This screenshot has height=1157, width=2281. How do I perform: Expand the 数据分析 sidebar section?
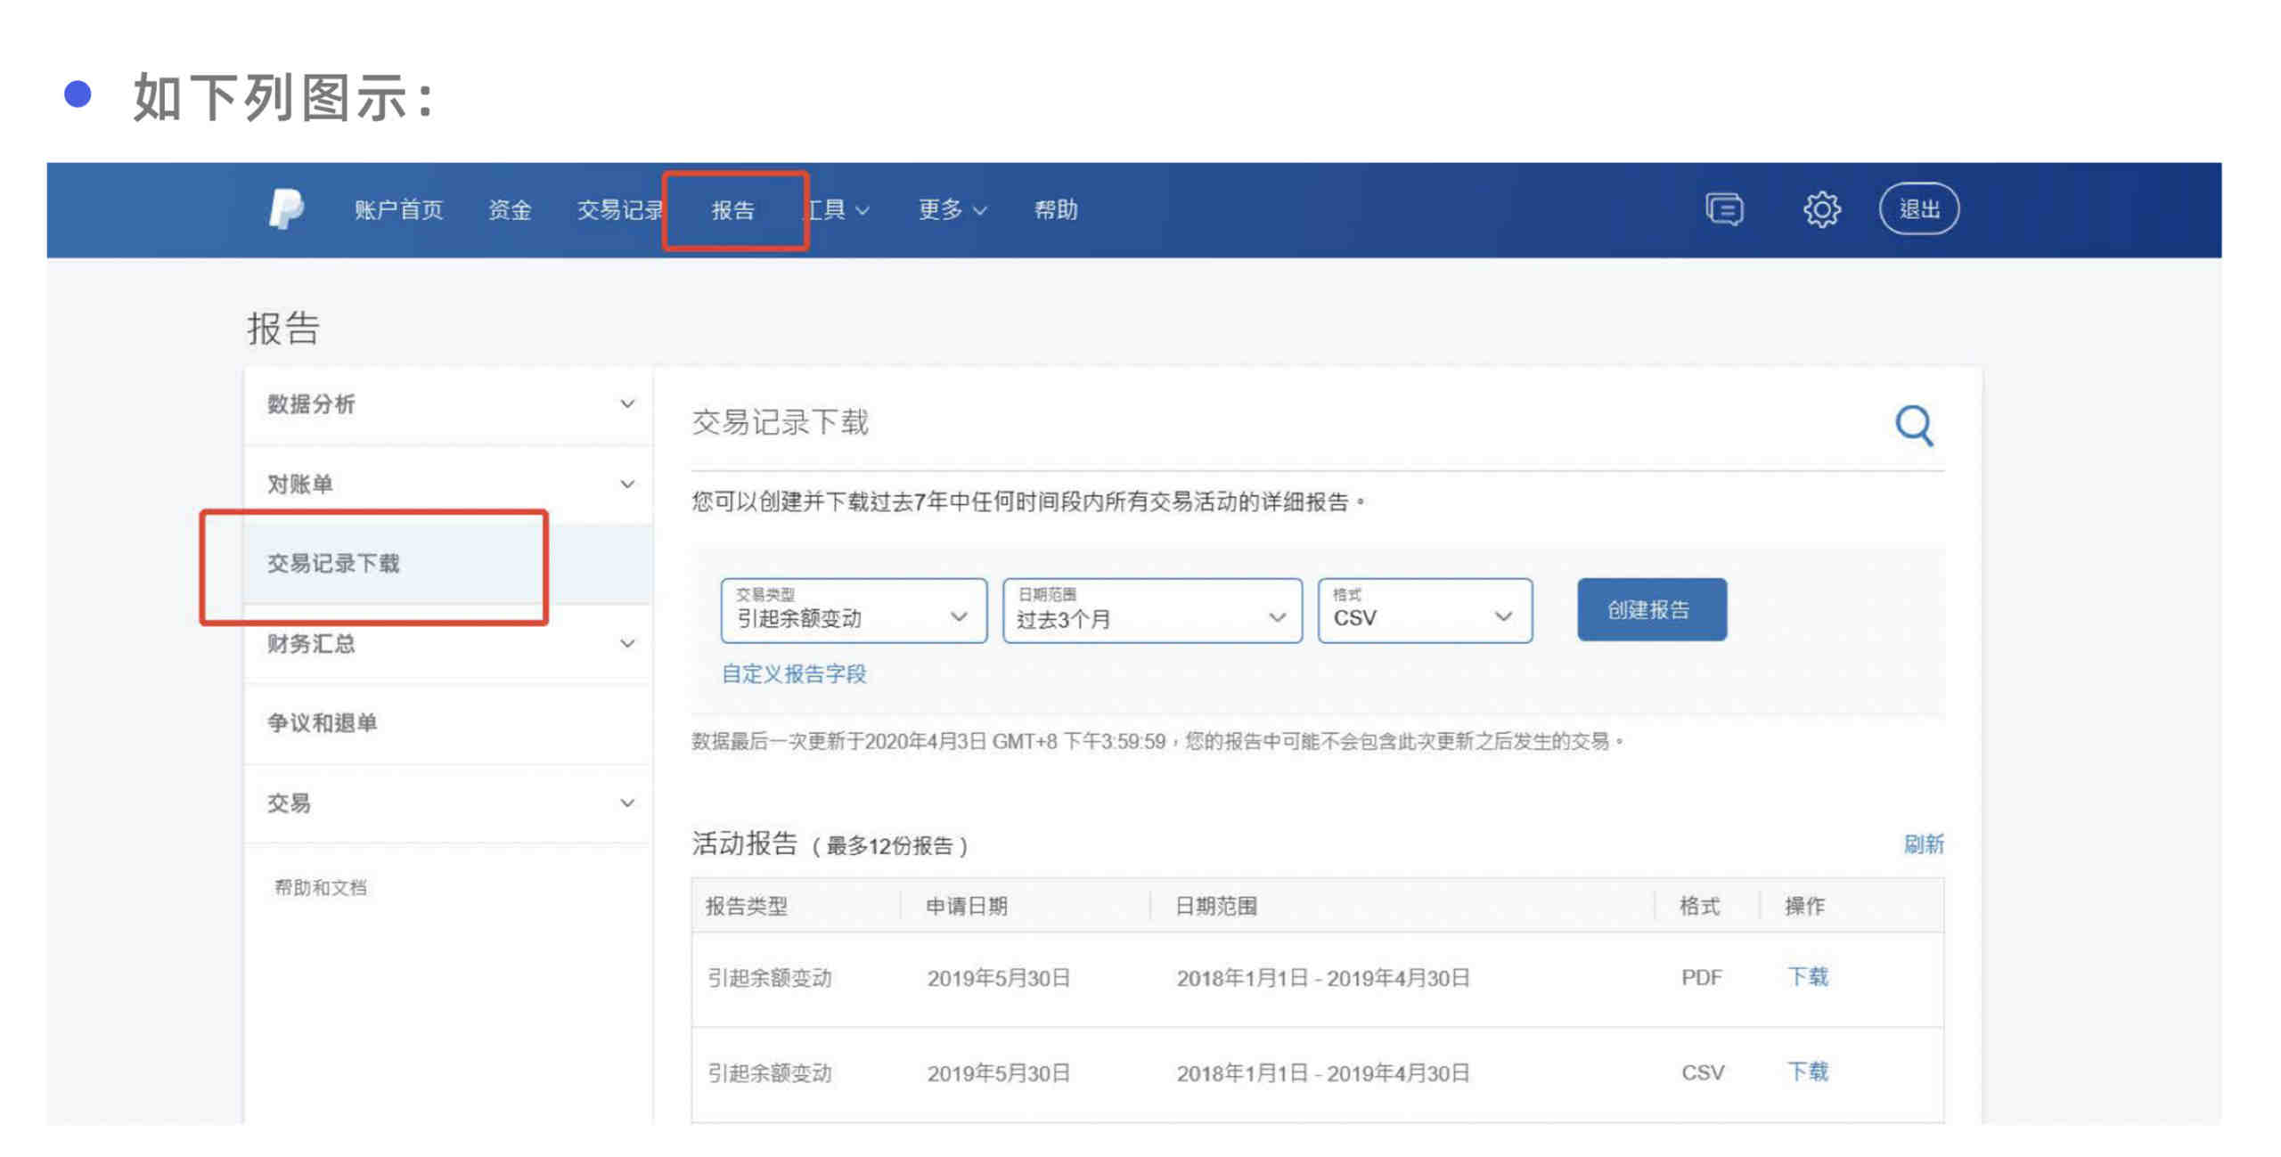(448, 404)
